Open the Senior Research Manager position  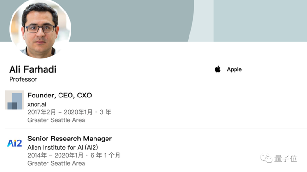70,139
